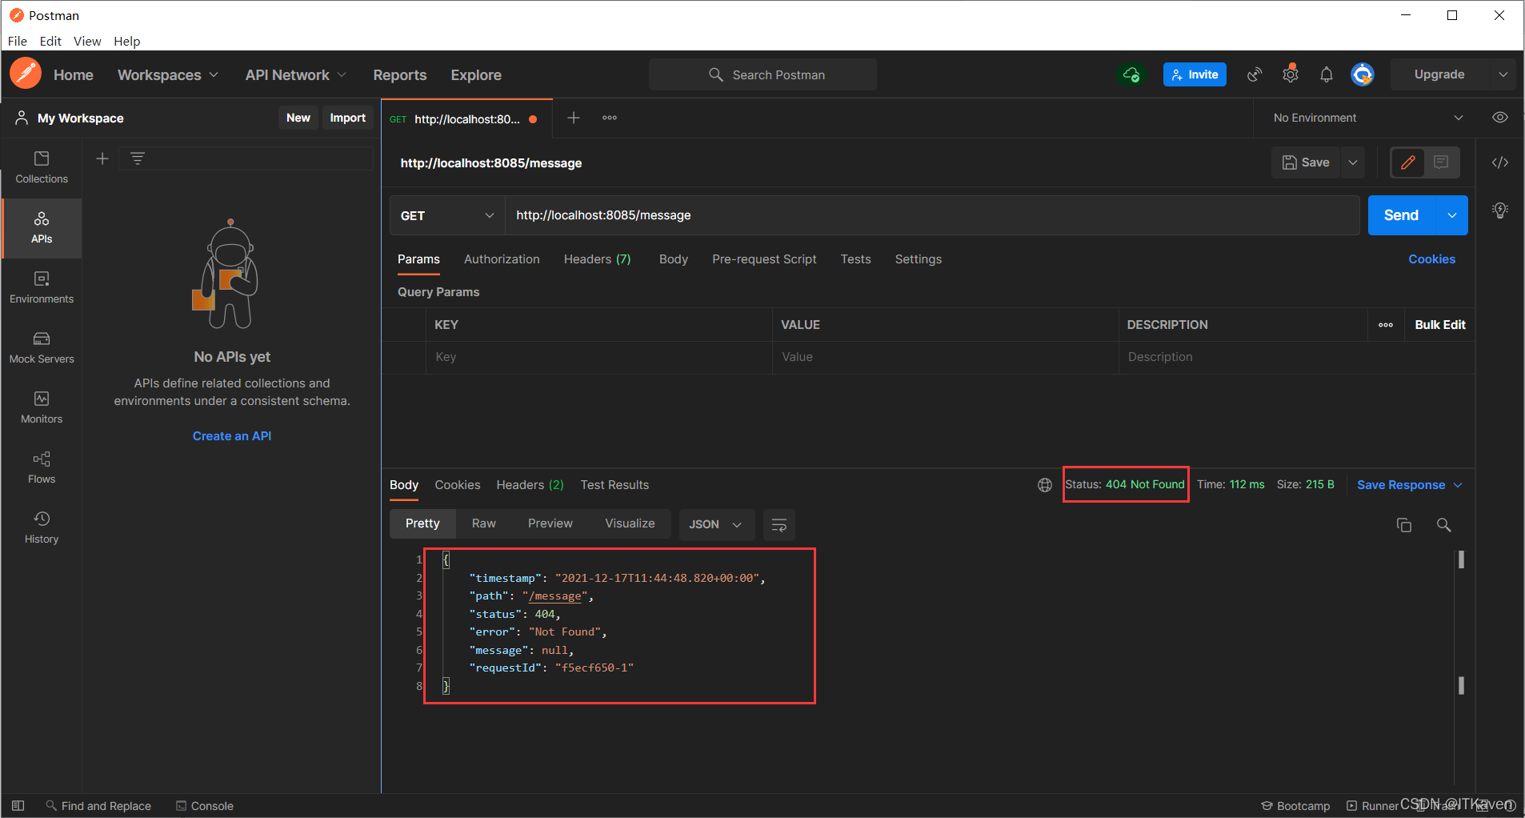Open the Console in status bar
The width and height of the screenshot is (1525, 818).
pos(205,806)
